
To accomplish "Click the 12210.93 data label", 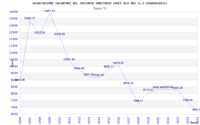I will [59, 34].
